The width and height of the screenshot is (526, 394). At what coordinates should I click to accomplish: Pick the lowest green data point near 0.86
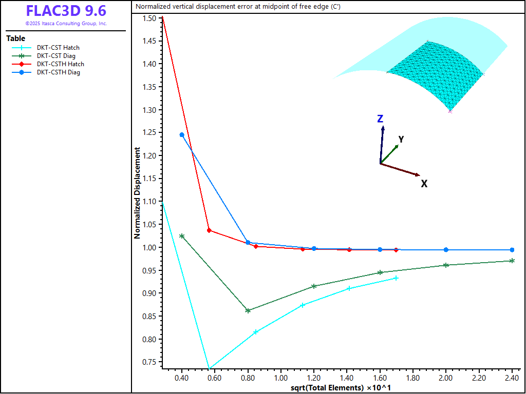click(248, 310)
